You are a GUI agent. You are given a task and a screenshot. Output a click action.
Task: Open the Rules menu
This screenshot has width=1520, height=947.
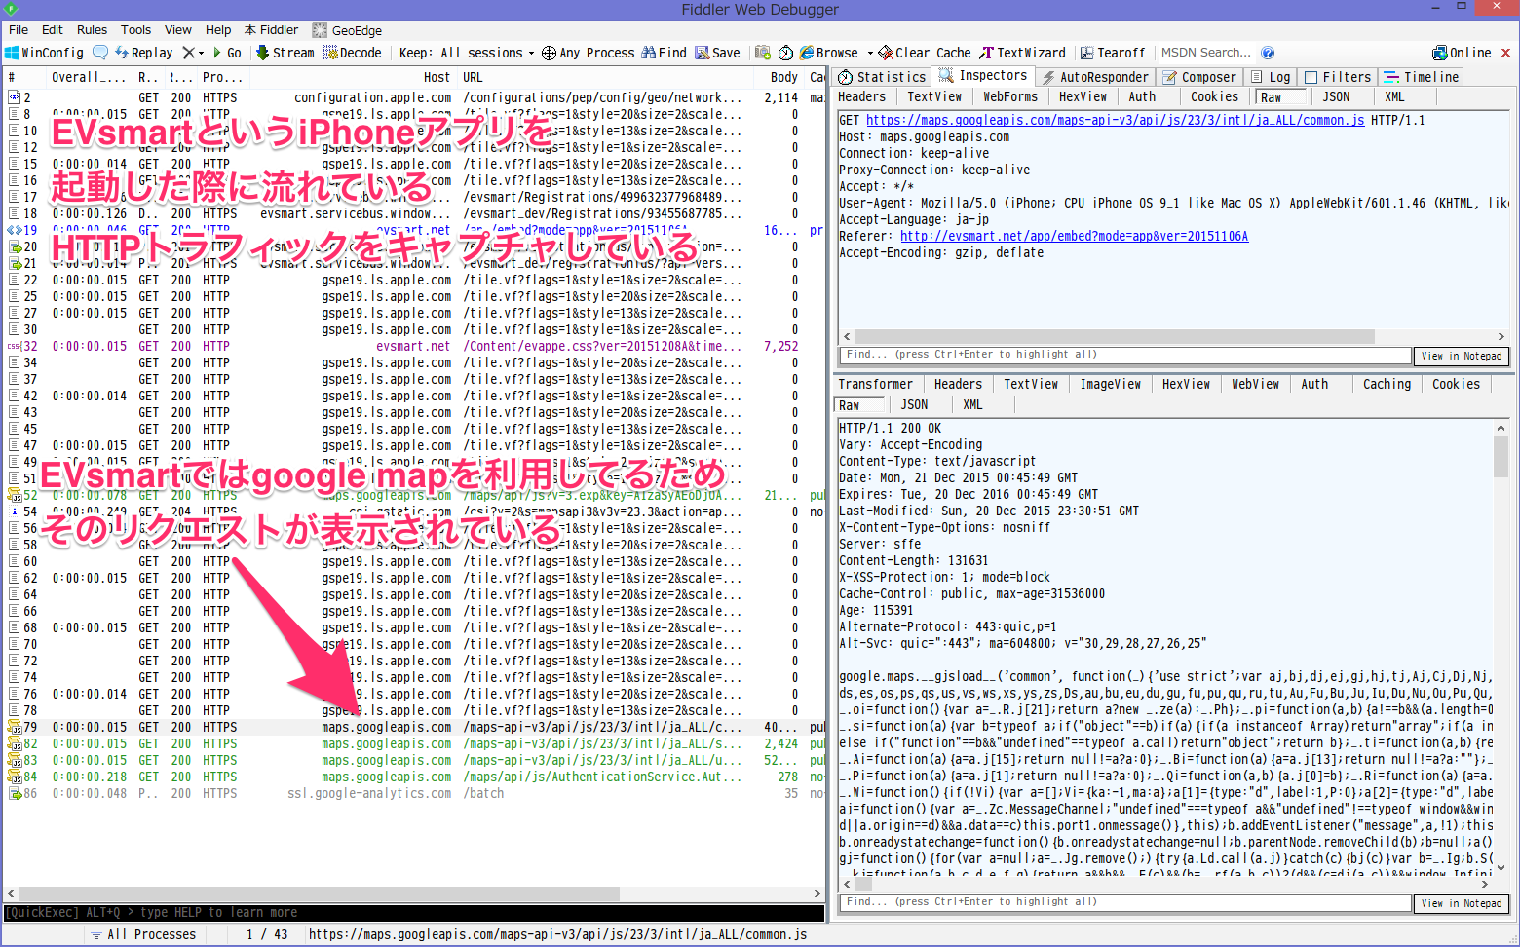(x=92, y=30)
